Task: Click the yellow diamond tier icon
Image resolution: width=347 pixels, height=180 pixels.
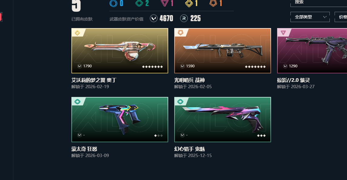Action: (x=189, y=3)
